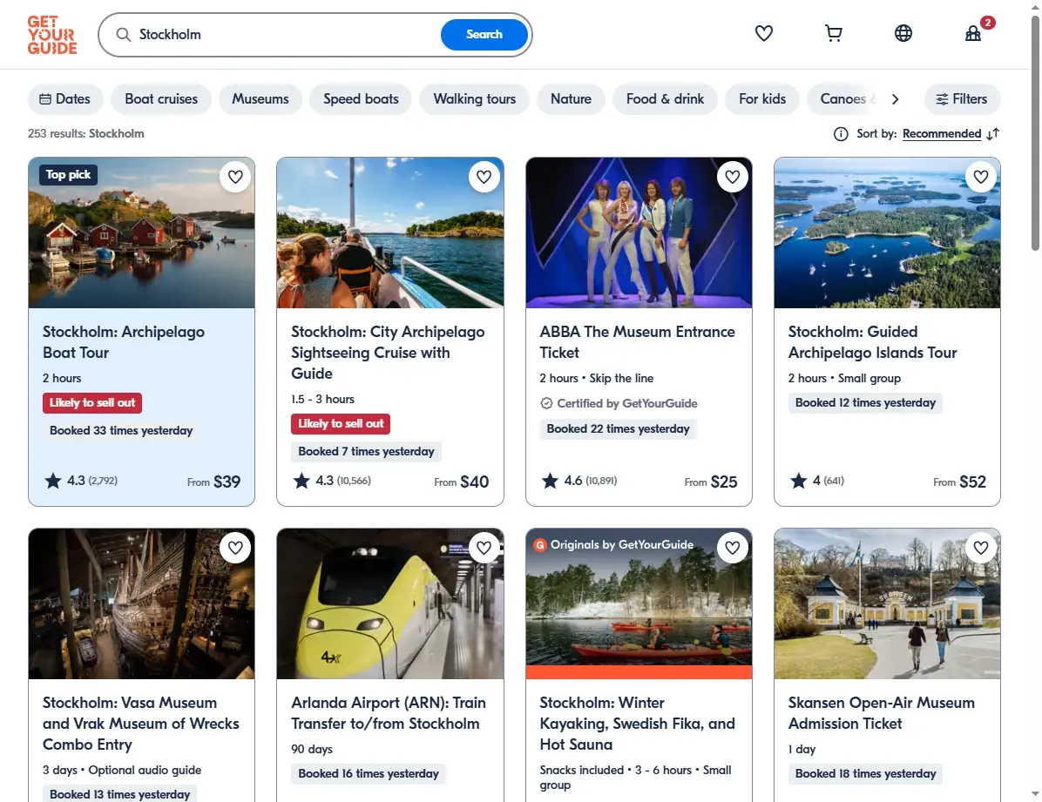Click the From $52 price

959,482
